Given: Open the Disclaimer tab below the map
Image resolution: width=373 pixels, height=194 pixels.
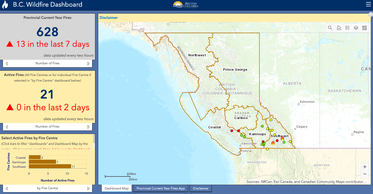Looking at the screenshot, I should coord(201,188).
